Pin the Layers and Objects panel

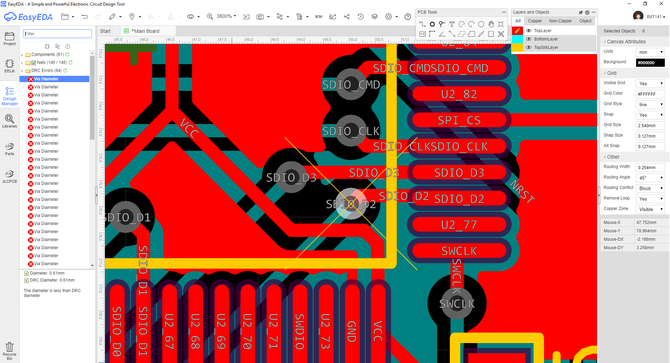581,12
